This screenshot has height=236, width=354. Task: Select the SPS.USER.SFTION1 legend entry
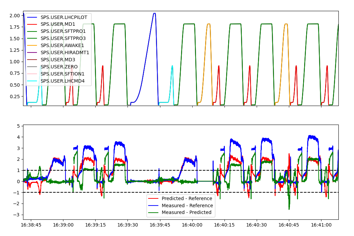62,74
